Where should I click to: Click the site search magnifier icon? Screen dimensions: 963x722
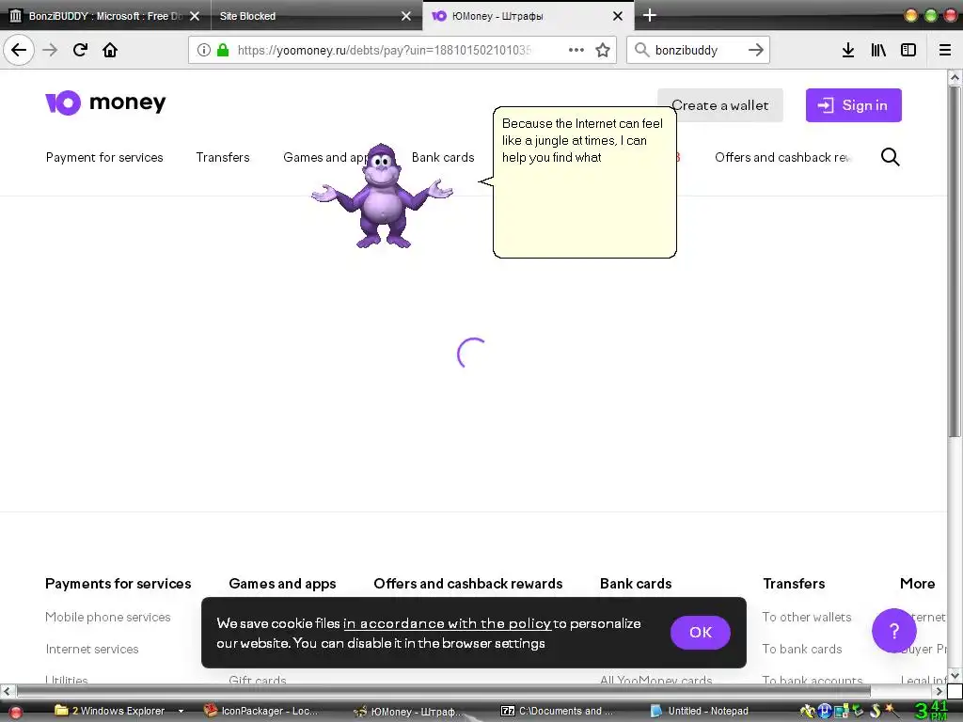890,157
